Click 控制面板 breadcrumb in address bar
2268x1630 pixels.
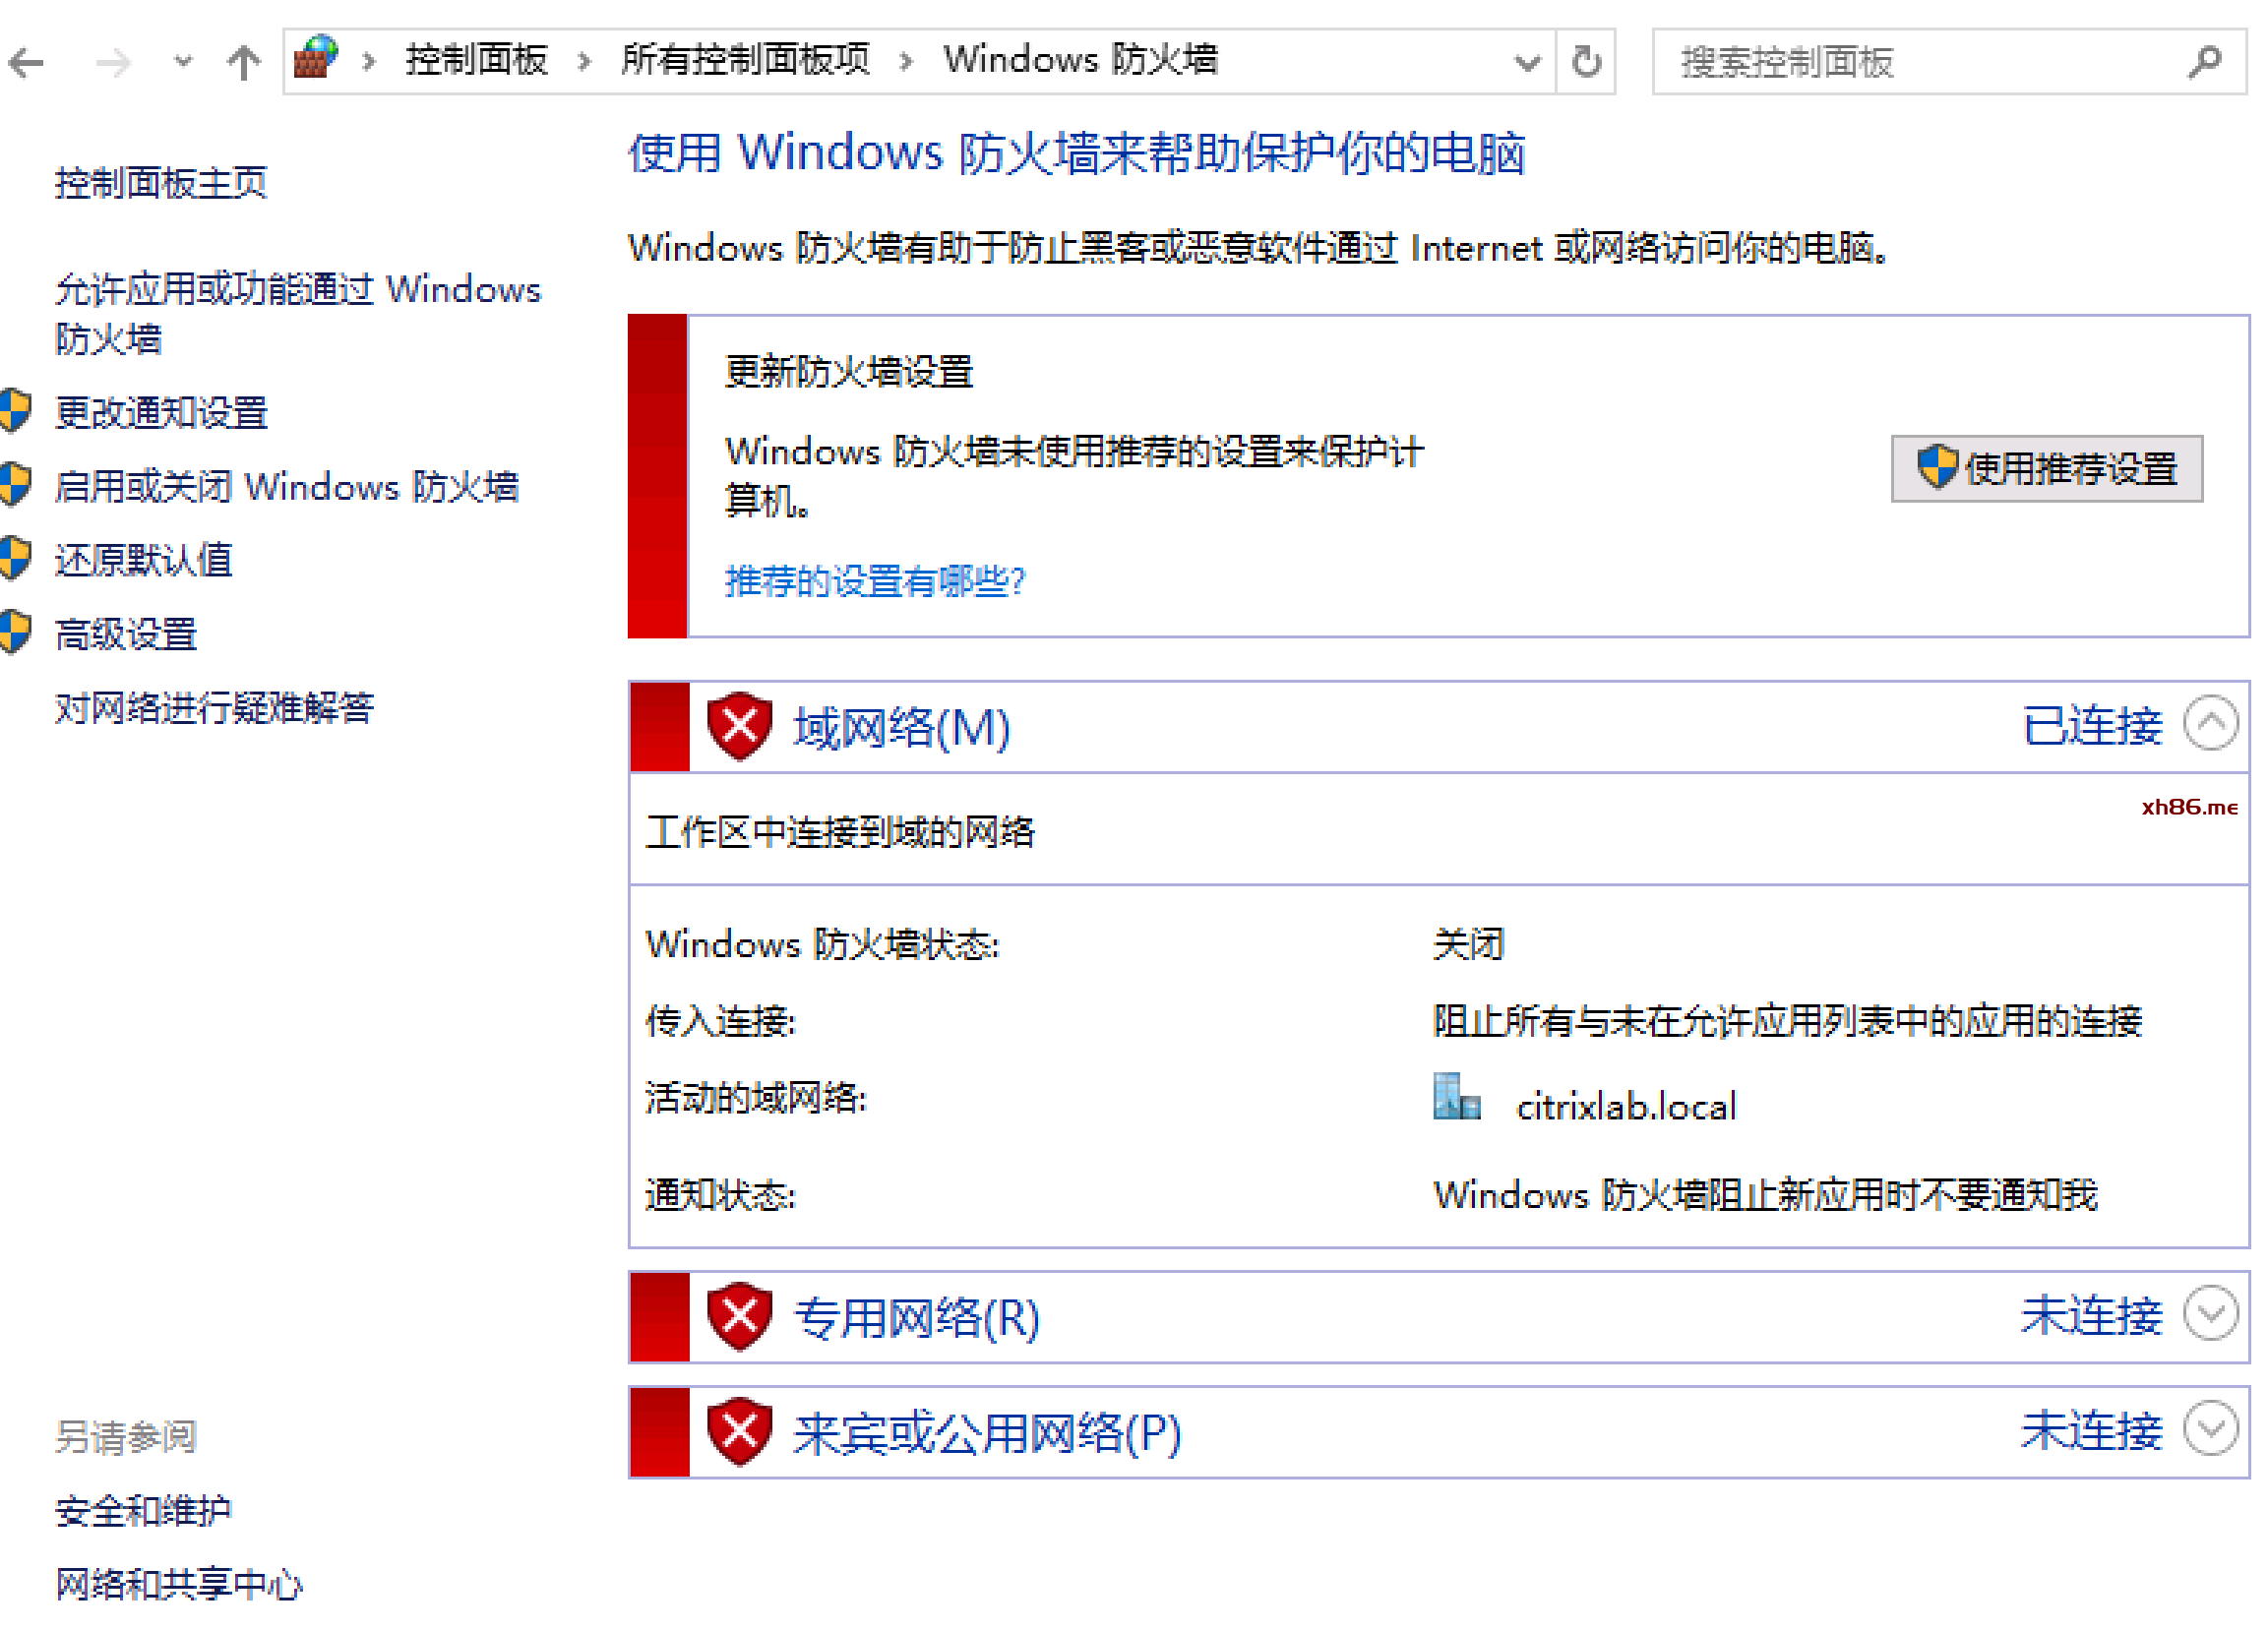[477, 60]
